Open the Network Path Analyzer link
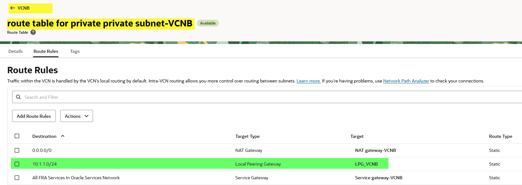Image resolution: width=522 pixels, height=185 pixels. point(406,81)
